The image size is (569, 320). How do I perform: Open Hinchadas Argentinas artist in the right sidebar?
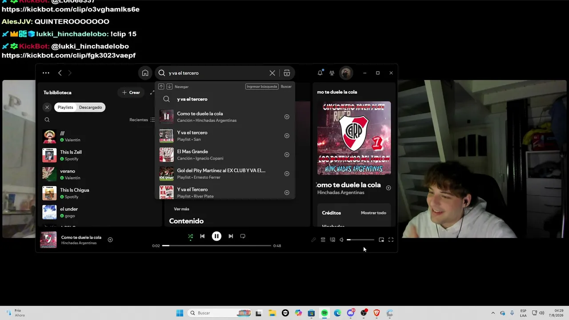[x=341, y=192]
